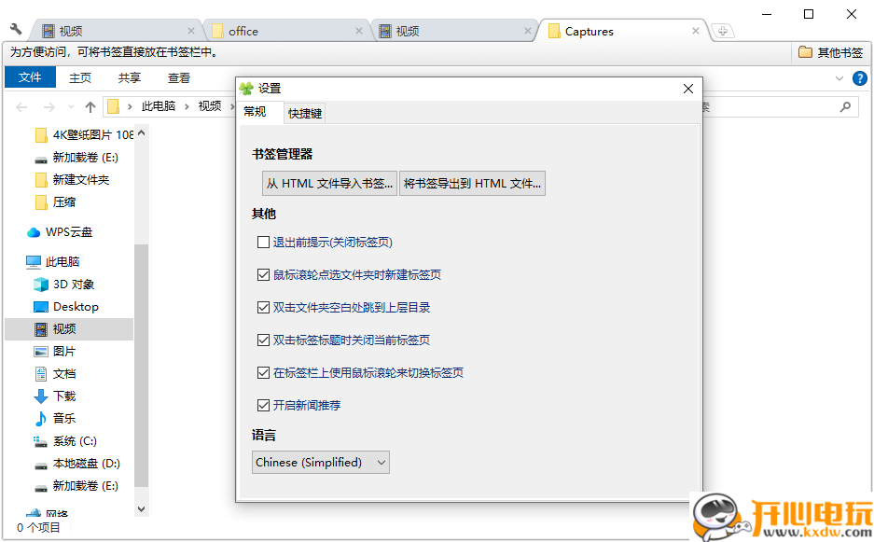The width and height of the screenshot is (874, 542).
Task: Open 本地磁盘 (D:) drive in sidebar
Action: click(x=76, y=464)
